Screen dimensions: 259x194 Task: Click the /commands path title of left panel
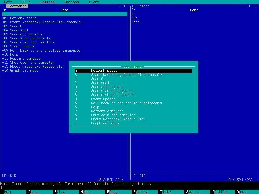pos(17,6)
